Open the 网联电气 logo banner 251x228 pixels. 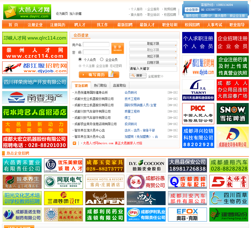64,182
